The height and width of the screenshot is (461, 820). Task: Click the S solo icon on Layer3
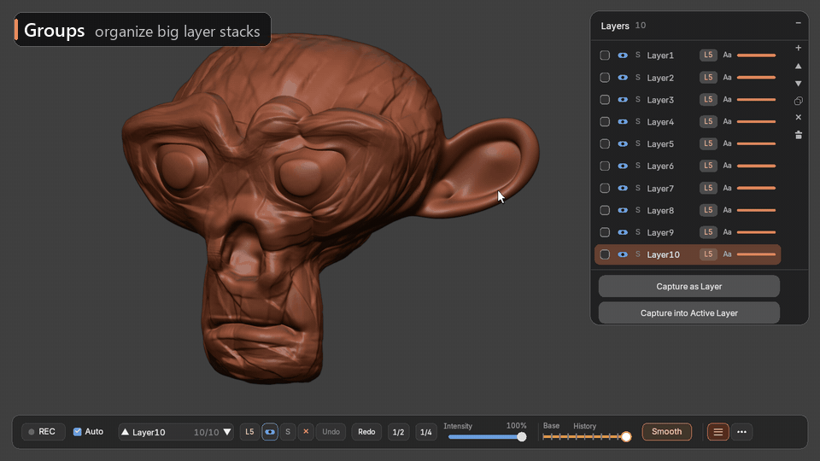(x=637, y=99)
